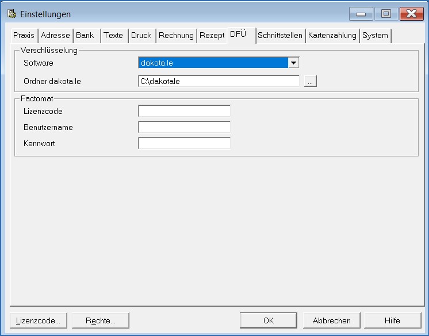The height and width of the screenshot is (336, 429).
Task: Switch to the Druck tab
Action: pyautogui.click(x=141, y=36)
